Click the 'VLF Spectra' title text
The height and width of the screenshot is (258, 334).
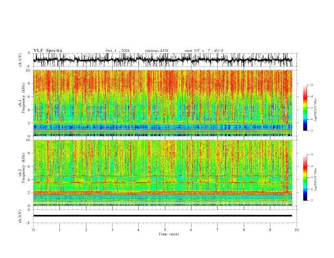coord(48,51)
